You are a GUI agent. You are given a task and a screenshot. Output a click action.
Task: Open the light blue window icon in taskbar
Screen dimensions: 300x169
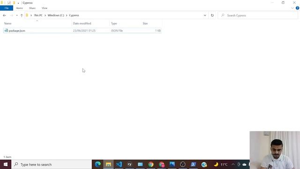coord(140,164)
